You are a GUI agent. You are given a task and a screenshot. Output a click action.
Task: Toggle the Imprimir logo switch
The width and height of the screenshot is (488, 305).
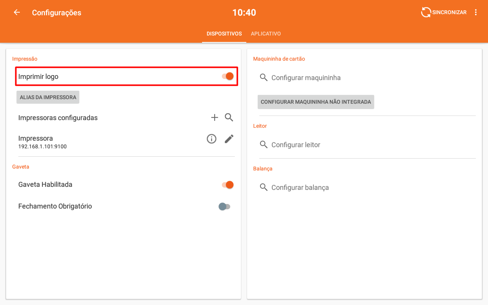[x=228, y=76]
